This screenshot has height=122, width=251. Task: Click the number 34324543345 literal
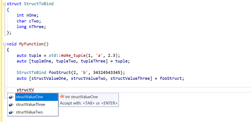tap(106, 73)
